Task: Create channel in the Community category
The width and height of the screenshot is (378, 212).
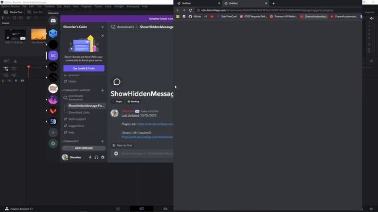Action: (x=102, y=141)
